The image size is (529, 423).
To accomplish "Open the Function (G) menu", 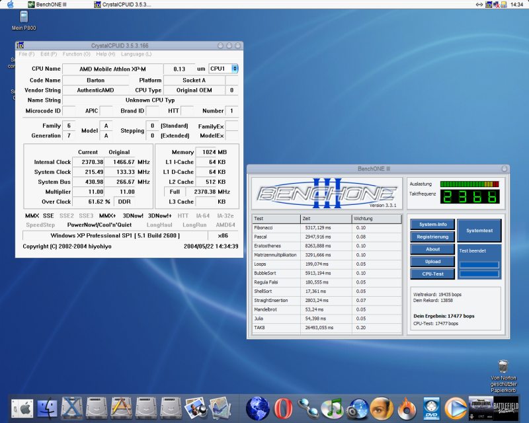I will point(76,54).
